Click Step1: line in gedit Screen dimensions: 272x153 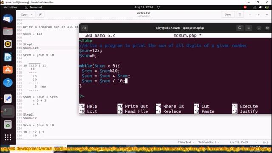pyautogui.click(x=29, y=44)
